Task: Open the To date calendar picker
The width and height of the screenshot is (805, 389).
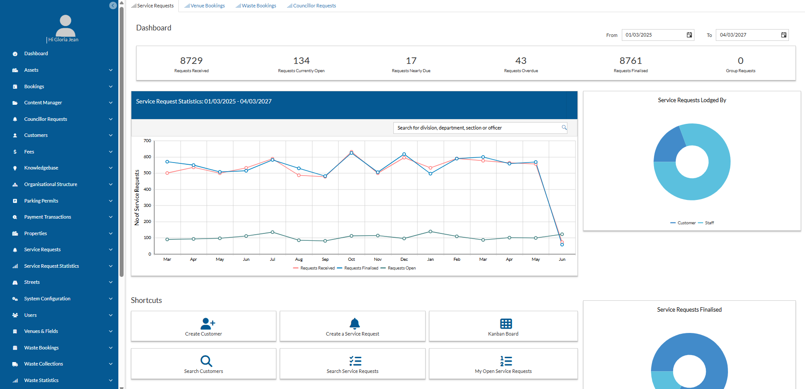Action: pyautogui.click(x=784, y=35)
